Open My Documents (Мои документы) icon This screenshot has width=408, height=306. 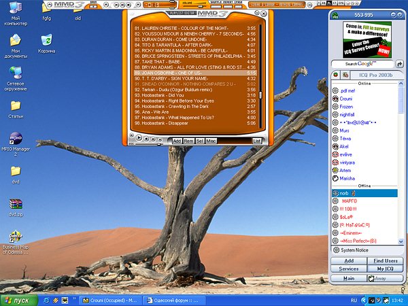pos(15,41)
